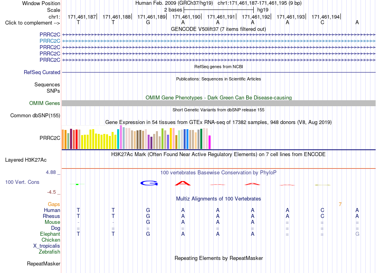Select the Rhesus species label
This screenshot has height=273, width=376.
[51, 216]
